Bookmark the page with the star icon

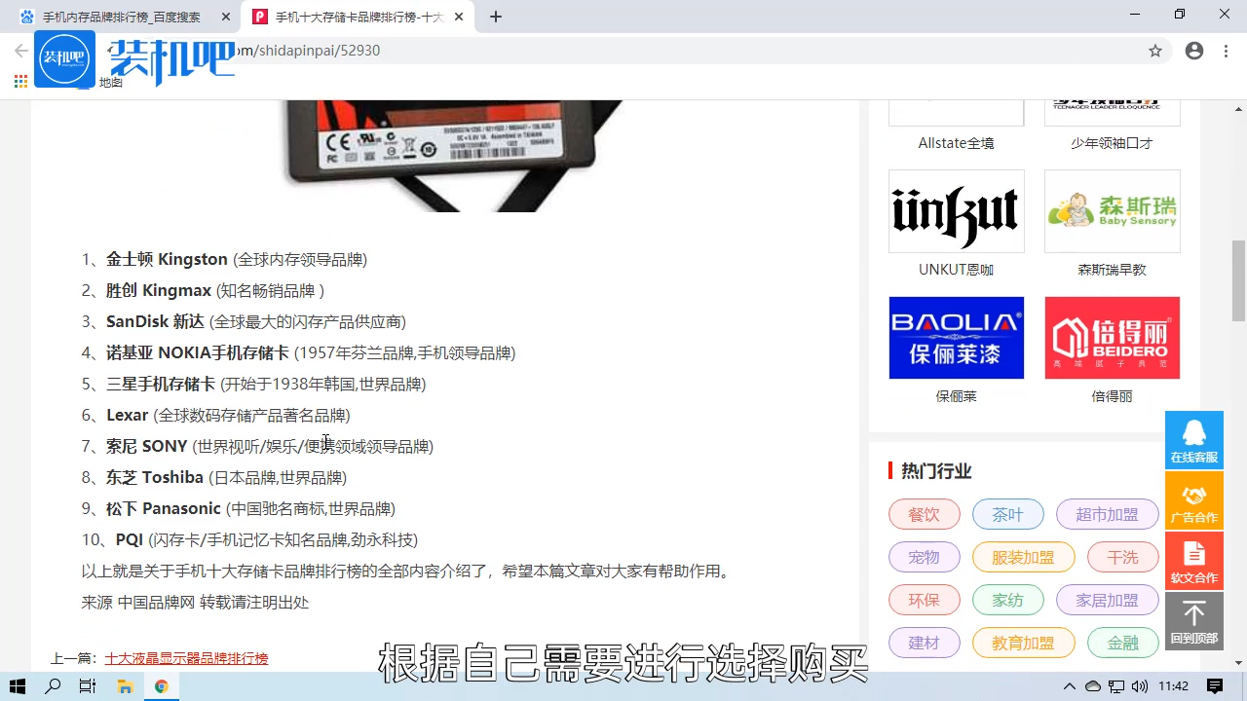1155,51
